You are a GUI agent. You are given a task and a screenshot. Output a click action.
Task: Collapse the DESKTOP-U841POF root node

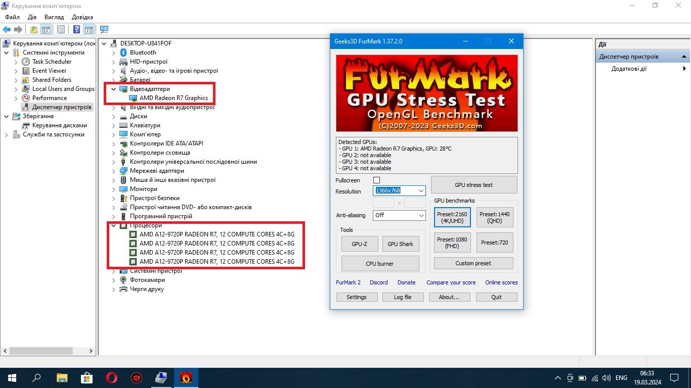pos(104,43)
